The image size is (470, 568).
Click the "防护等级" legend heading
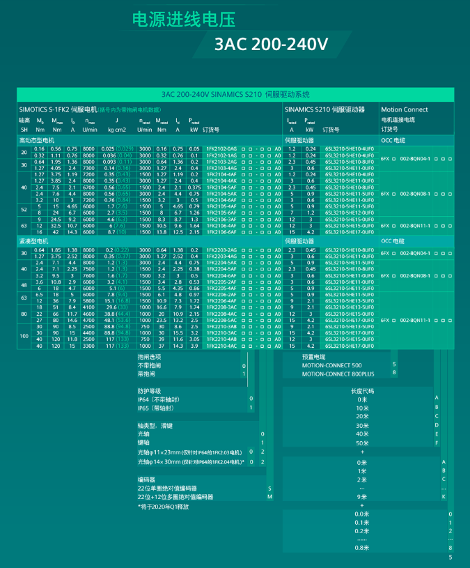click(149, 391)
